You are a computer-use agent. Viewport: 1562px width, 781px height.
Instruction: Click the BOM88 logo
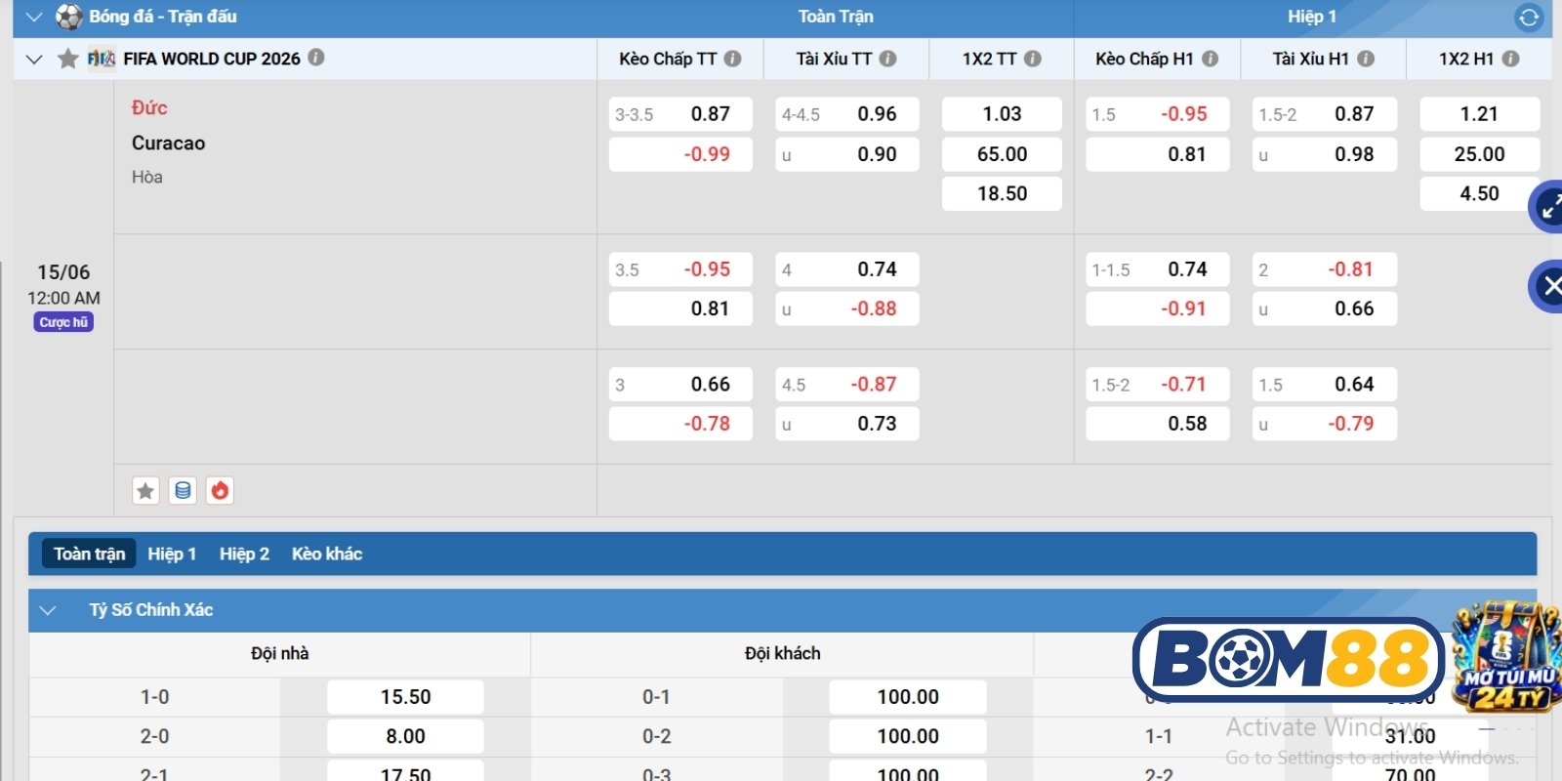(1289, 658)
